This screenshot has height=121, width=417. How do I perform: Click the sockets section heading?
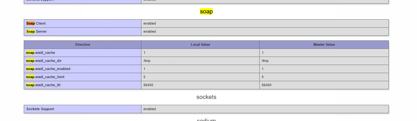206,97
